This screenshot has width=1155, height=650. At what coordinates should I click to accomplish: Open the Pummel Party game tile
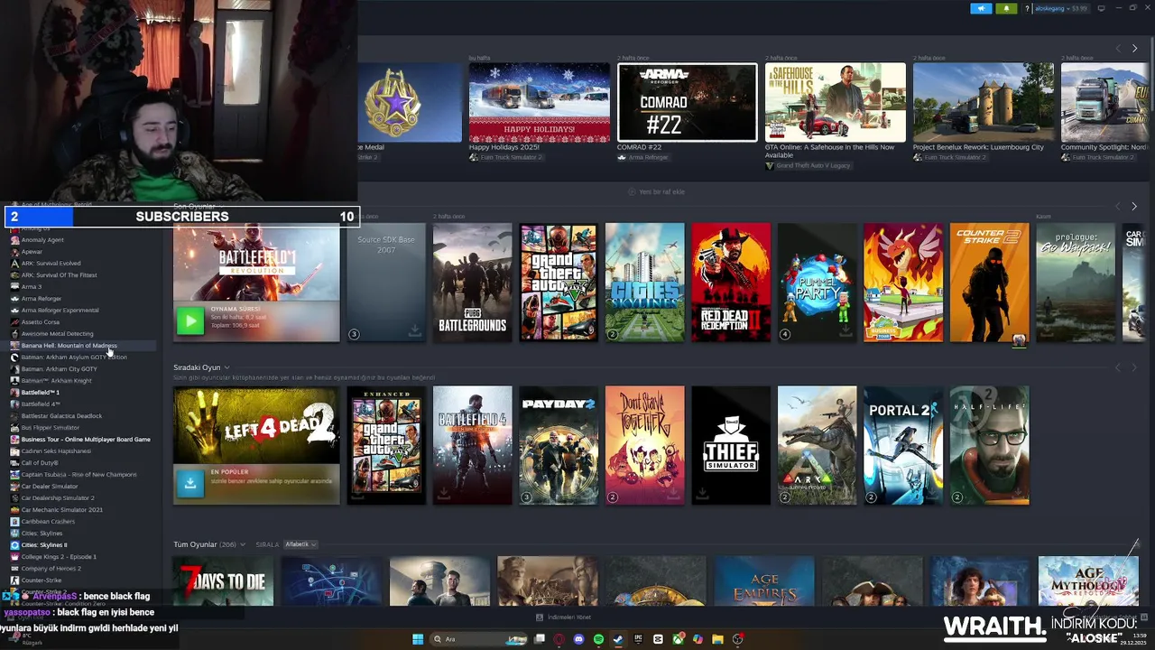[817, 283]
